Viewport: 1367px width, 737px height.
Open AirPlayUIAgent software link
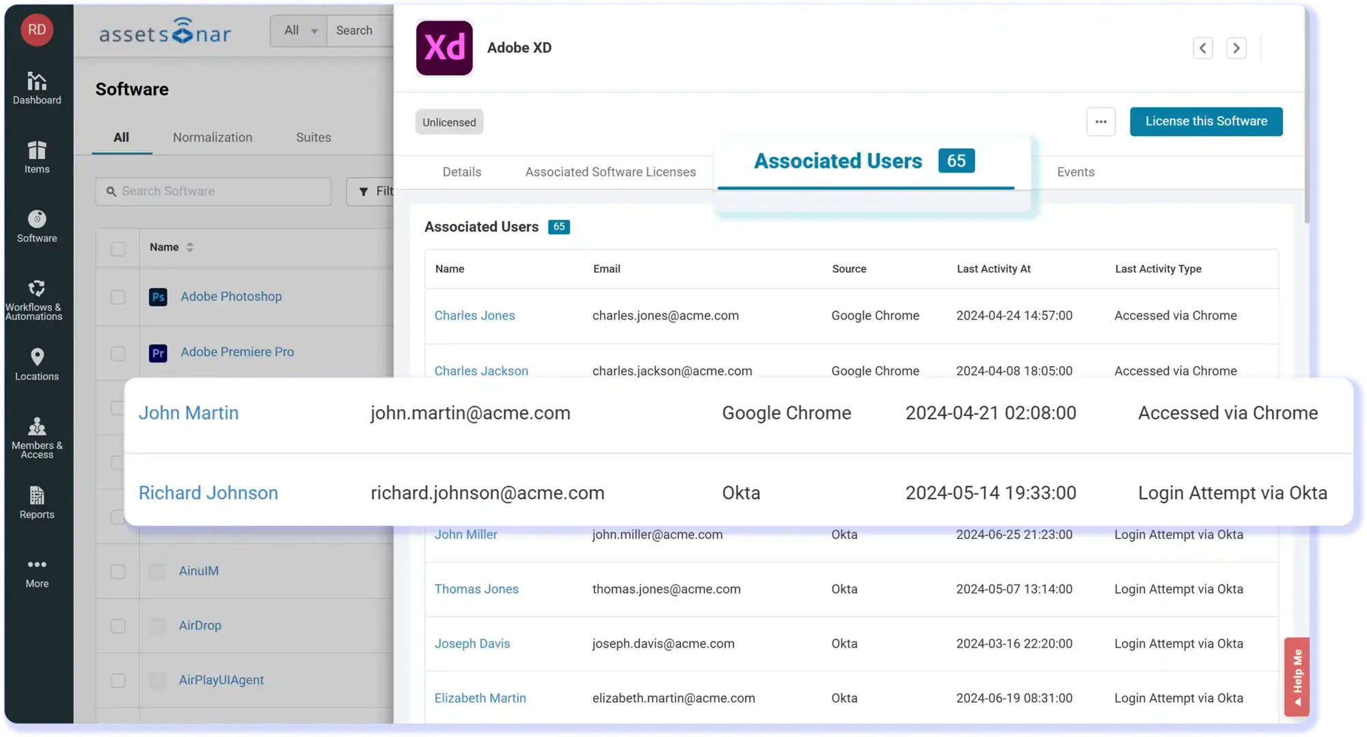pos(221,680)
